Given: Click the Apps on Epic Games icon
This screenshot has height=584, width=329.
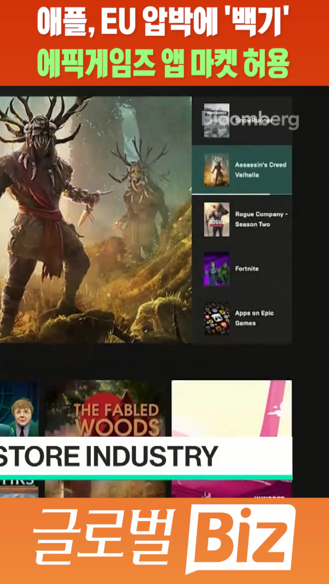Looking at the screenshot, I should pyautogui.click(x=216, y=318).
